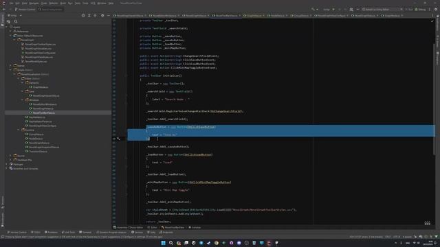The height and width of the screenshot is (247, 440).
Task: Open the Attach to Unity Editor configuration dropdown
Action: pos(382,9)
